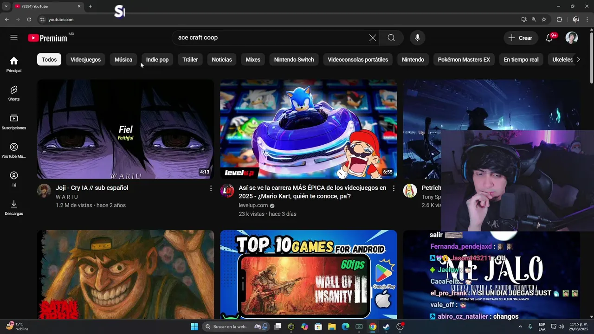The width and height of the screenshot is (594, 334).
Task: Open YouTube Music in sidebar
Action: (x=14, y=151)
